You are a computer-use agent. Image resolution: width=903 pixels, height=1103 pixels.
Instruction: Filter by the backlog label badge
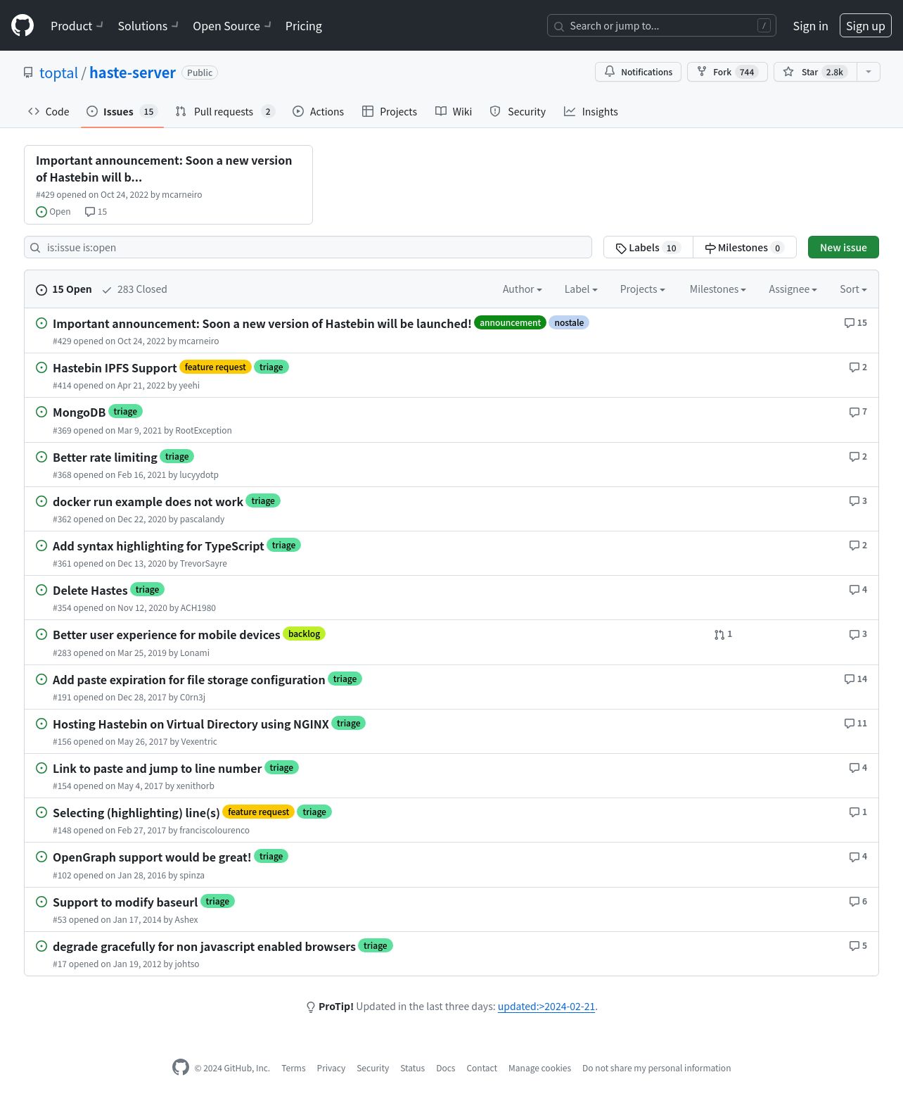click(x=304, y=634)
